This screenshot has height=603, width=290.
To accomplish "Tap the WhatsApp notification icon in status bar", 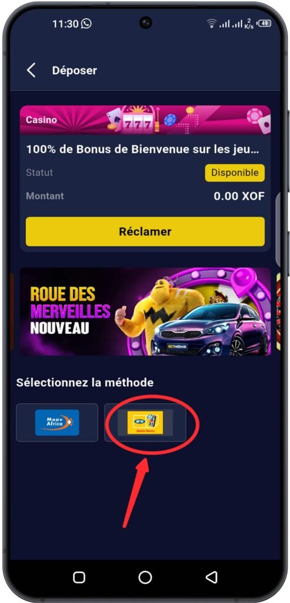I will coord(86,24).
